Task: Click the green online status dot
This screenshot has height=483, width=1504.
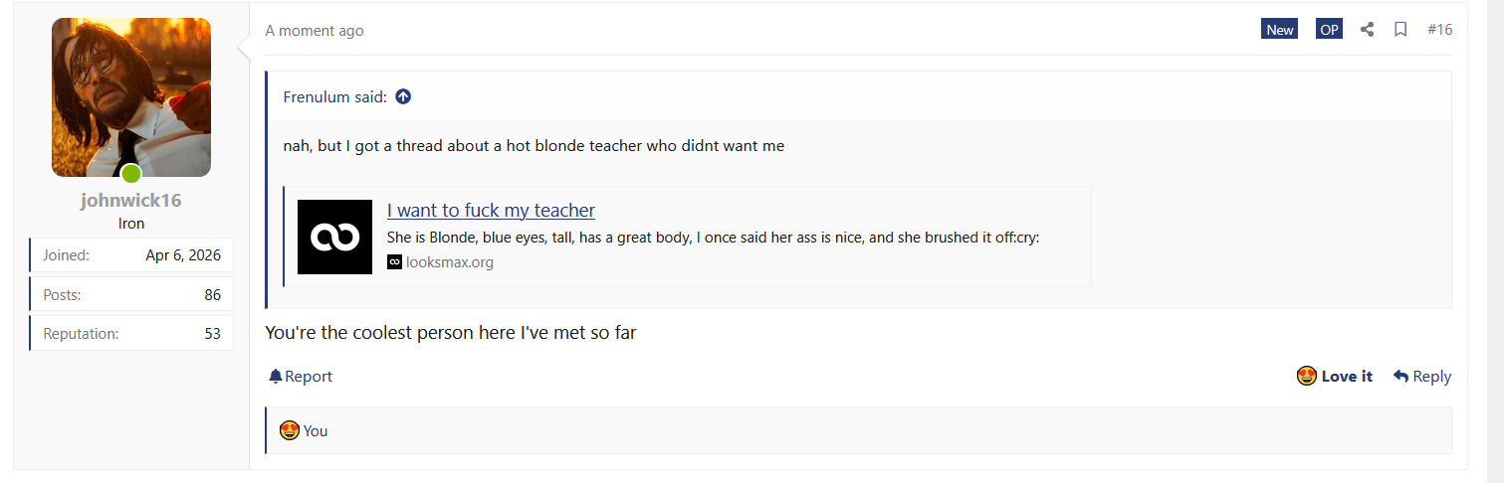Action: click(131, 175)
